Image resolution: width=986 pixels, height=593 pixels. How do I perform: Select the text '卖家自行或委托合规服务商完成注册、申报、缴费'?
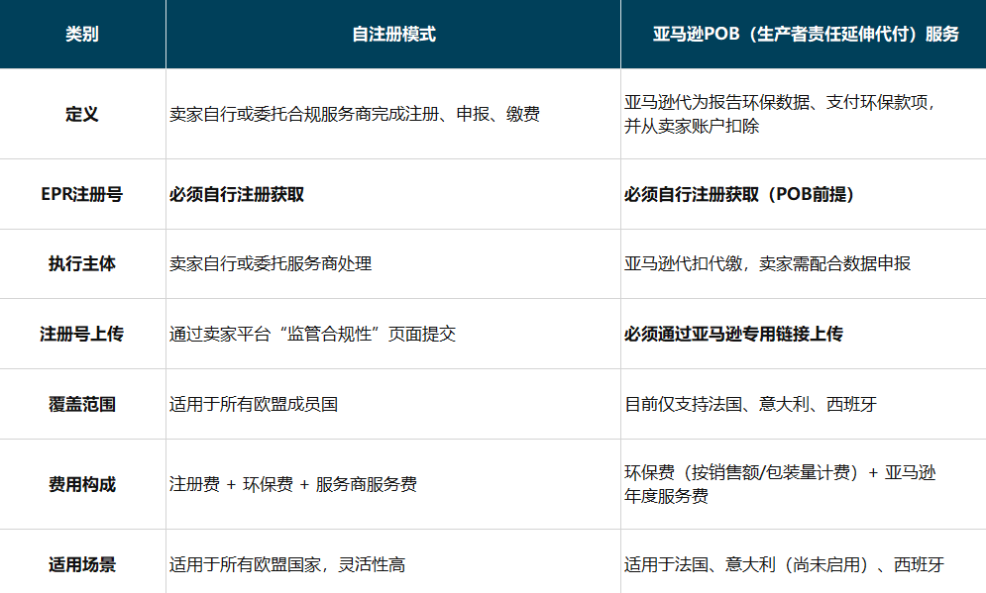(355, 114)
